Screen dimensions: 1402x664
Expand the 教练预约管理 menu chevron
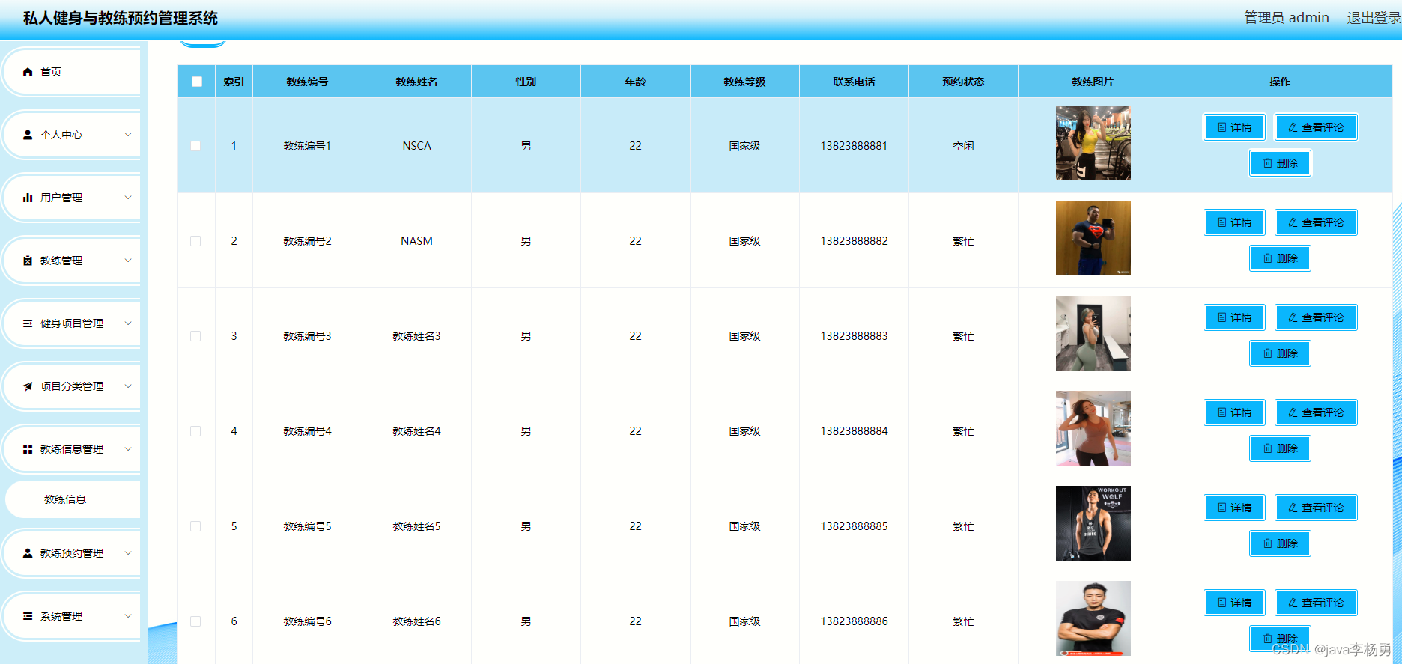pyautogui.click(x=128, y=553)
